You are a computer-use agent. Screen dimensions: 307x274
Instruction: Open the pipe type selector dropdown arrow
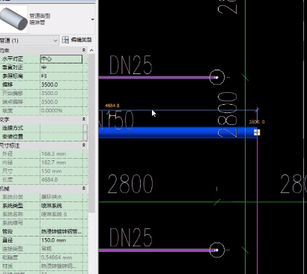point(93,19)
